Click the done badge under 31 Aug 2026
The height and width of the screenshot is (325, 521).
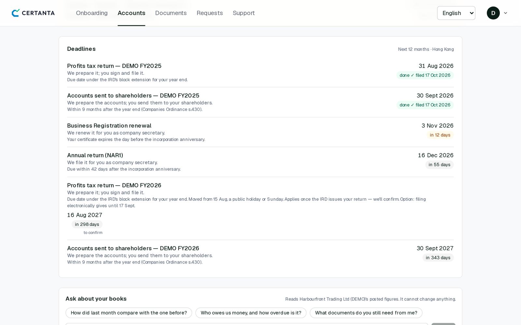point(425,75)
